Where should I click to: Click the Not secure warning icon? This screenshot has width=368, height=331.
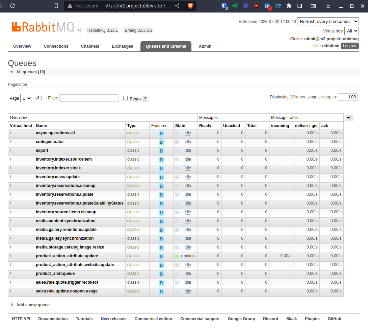pos(70,6)
